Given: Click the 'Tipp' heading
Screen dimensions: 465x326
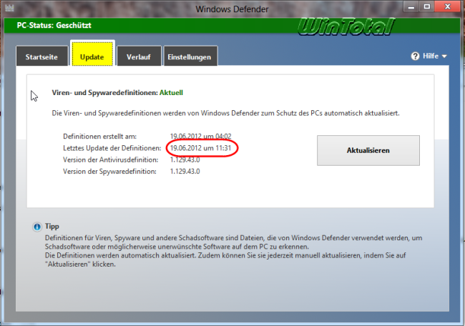Looking at the screenshot, I should tap(52, 227).
